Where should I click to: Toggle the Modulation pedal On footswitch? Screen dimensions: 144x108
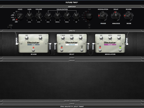pyautogui.click(x=100, y=50)
